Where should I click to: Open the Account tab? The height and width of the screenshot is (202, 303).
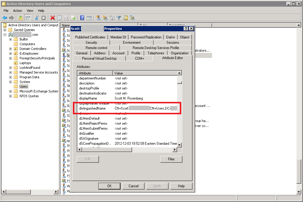coord(118,53)
